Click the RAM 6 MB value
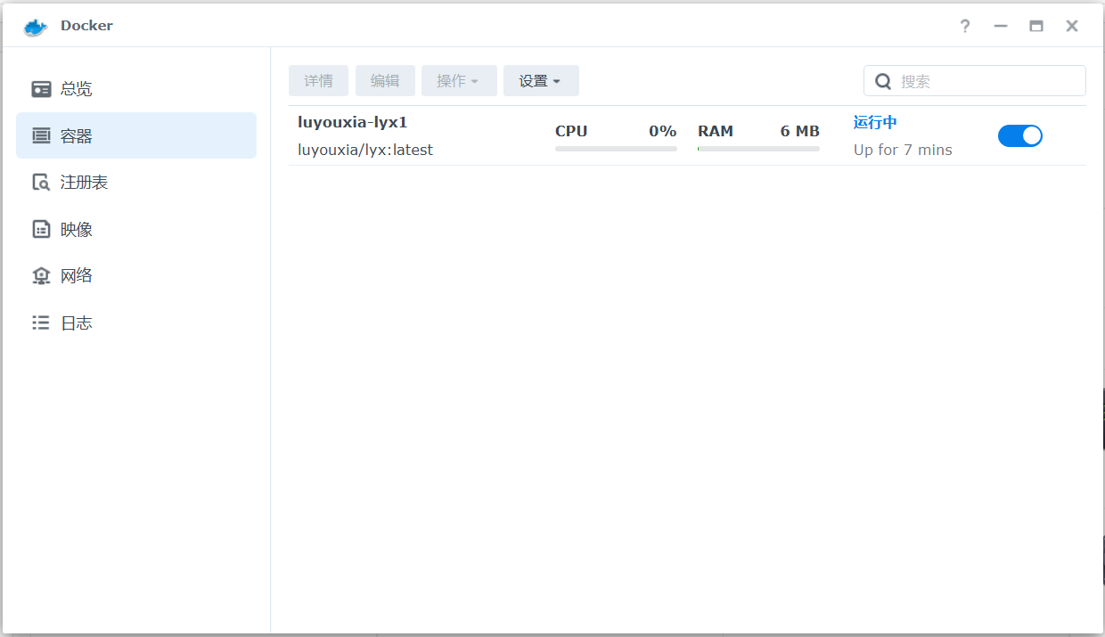 tap(799, 131)
